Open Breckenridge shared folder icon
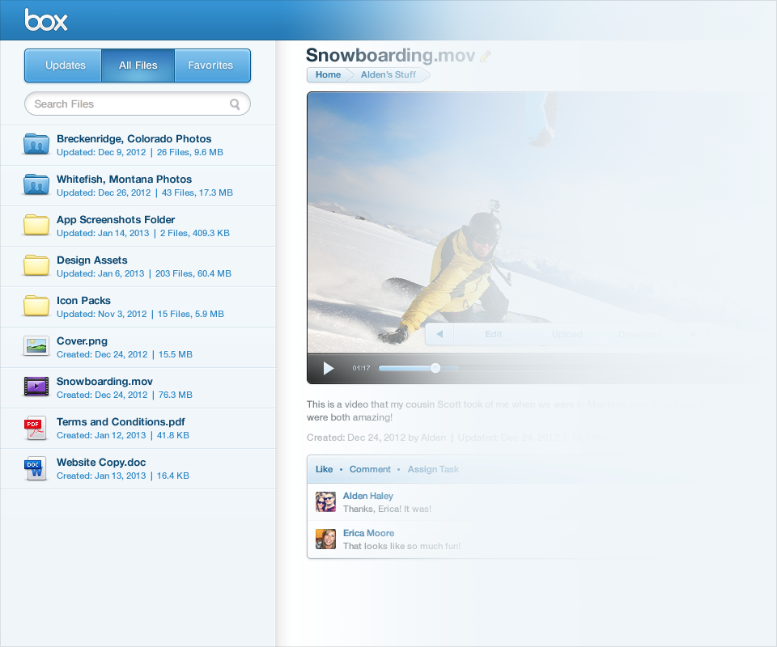777x647 pixels. click(36, 144)
